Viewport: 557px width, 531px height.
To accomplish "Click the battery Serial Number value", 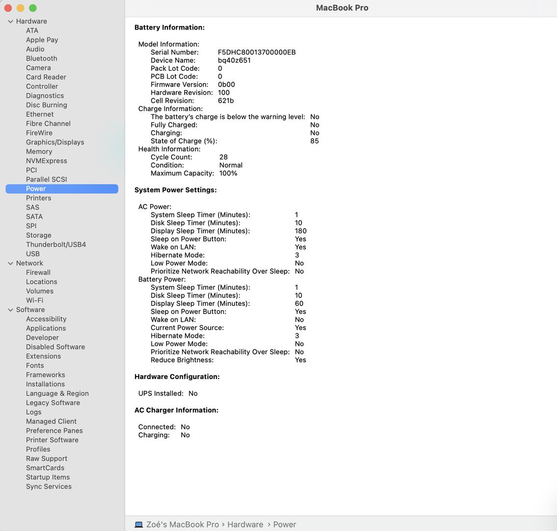I will (x=256, y=52).
